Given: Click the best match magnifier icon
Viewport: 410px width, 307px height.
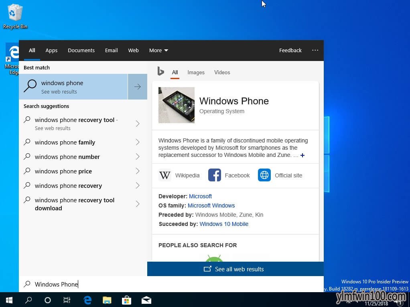Looking at the screenshot, I should click(30, 86).
